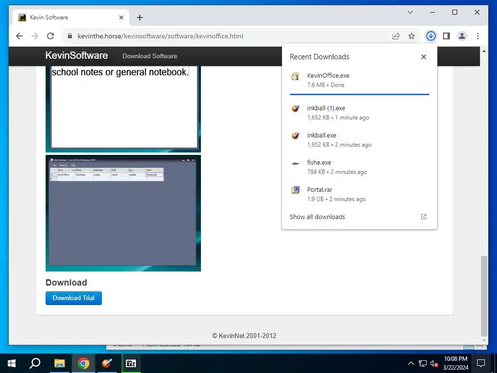
Task: View site info padlock icon
Action: (70, 36)
